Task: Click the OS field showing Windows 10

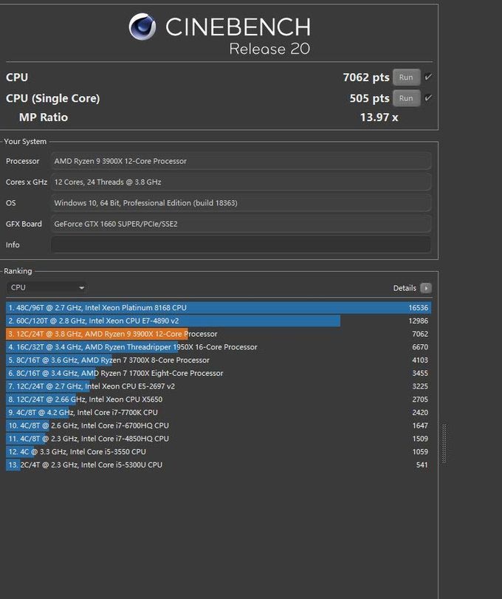Action: pyautogui.click(x=241, y=203)
